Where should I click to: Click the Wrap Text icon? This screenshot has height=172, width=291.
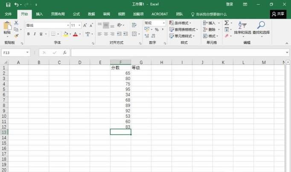134,25
